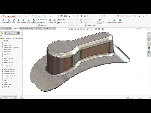This screenshot has width=151, height=113.
Task: Click the New document icon
Action: pos(58,16)
